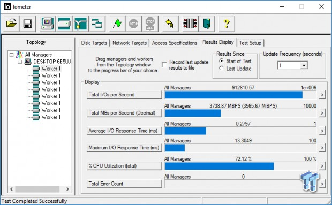Screen dimensions: 332x205
Task: Stop the current test
Action: [x=134, y=23]
